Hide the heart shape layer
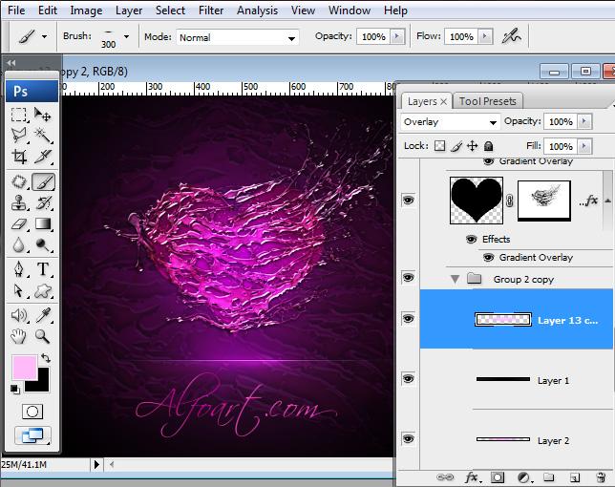 pyautogui.click(x=408, y=201)
